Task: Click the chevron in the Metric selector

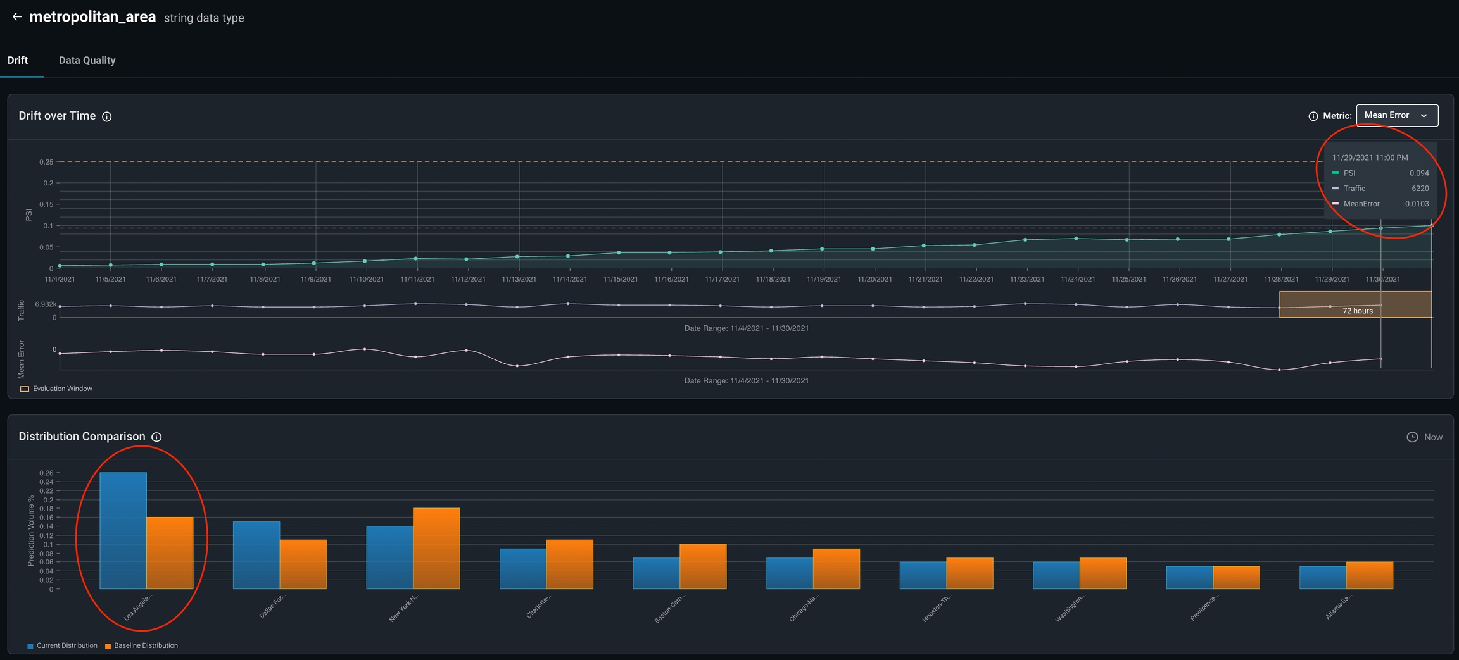Action: pos(1424,116)
